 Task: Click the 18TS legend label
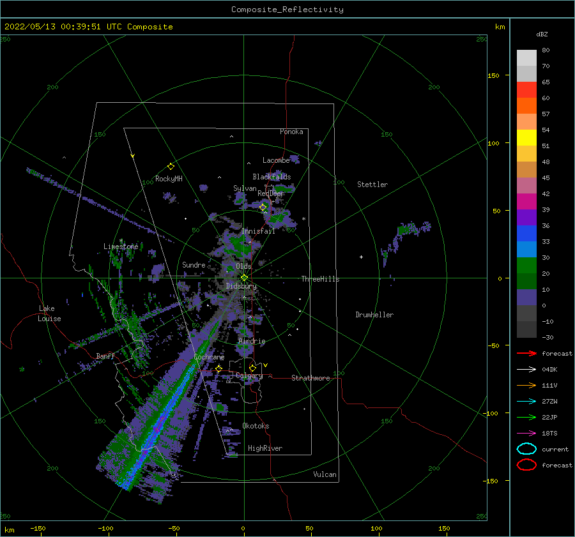(x=549, y=434)
